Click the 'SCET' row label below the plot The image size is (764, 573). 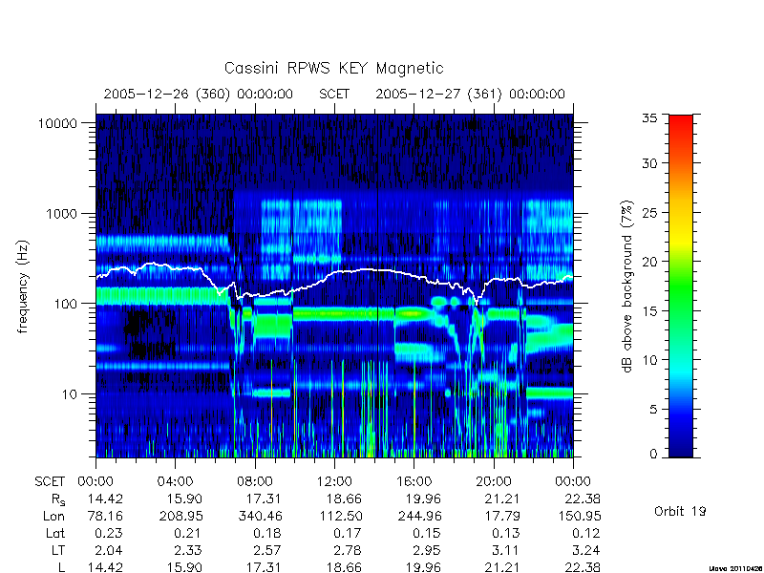pyautogui.click(x=50, y=482)
